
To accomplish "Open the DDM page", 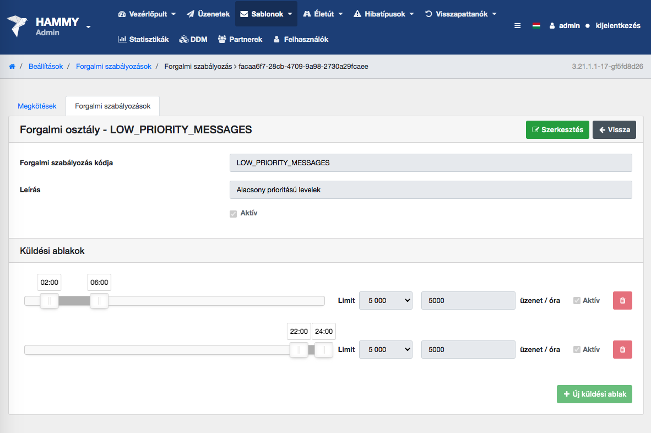I will tap(193, 39).
